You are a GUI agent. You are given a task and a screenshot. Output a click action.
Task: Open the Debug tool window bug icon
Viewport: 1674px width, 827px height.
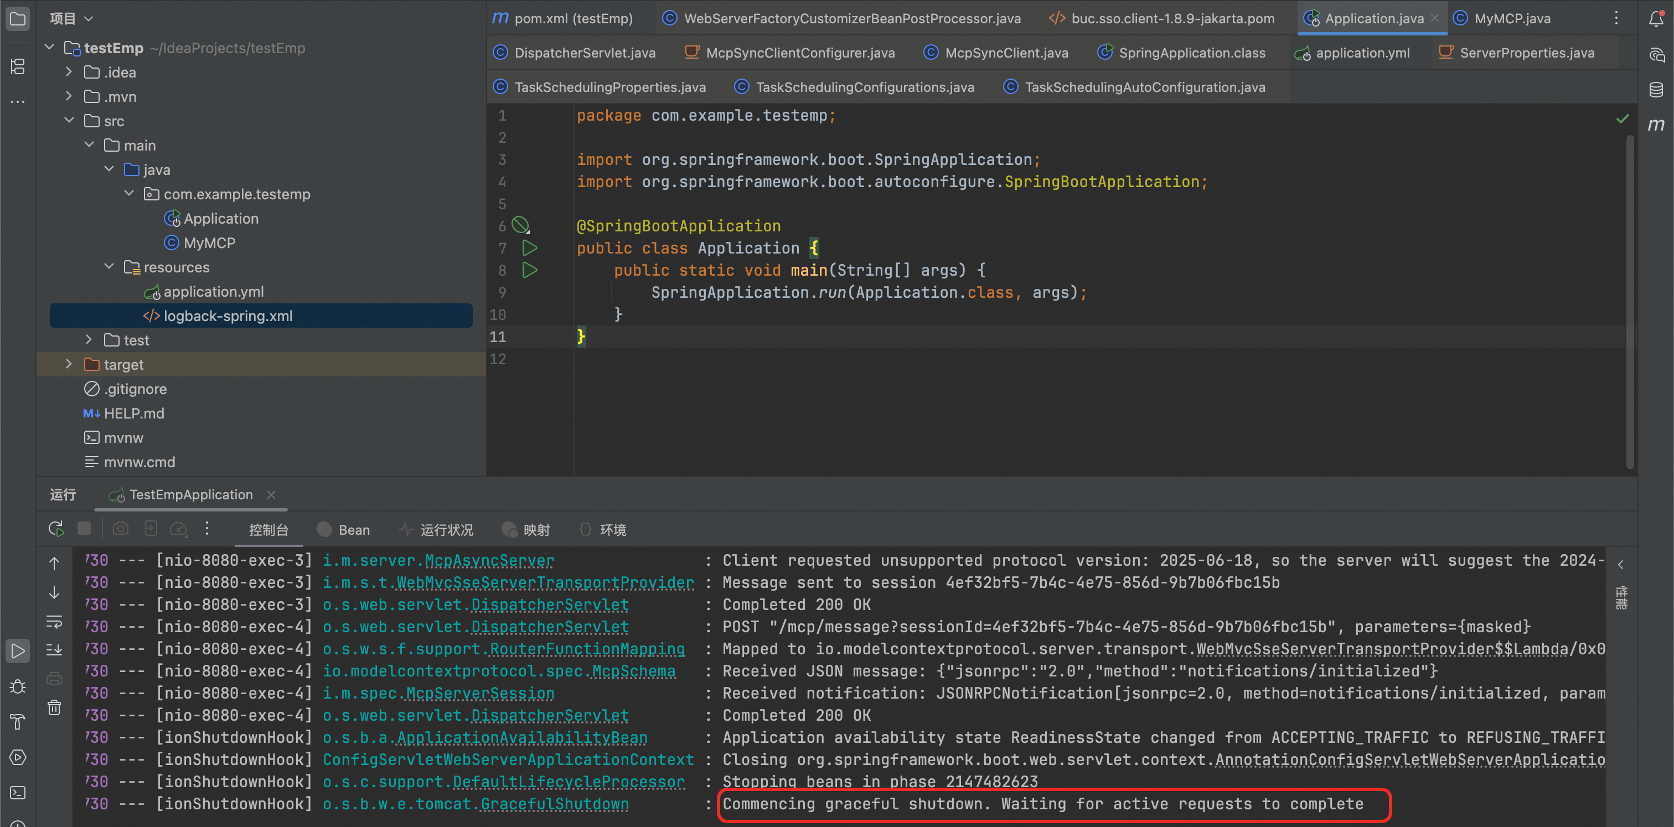click(x=18, y=687)
